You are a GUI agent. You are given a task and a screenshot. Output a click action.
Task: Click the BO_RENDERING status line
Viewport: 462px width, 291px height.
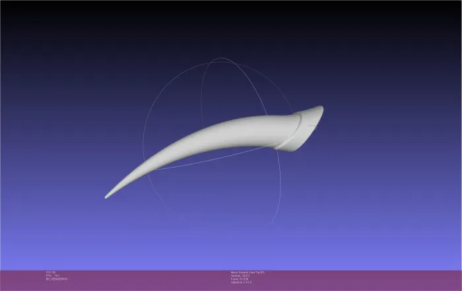pos(57,279)
